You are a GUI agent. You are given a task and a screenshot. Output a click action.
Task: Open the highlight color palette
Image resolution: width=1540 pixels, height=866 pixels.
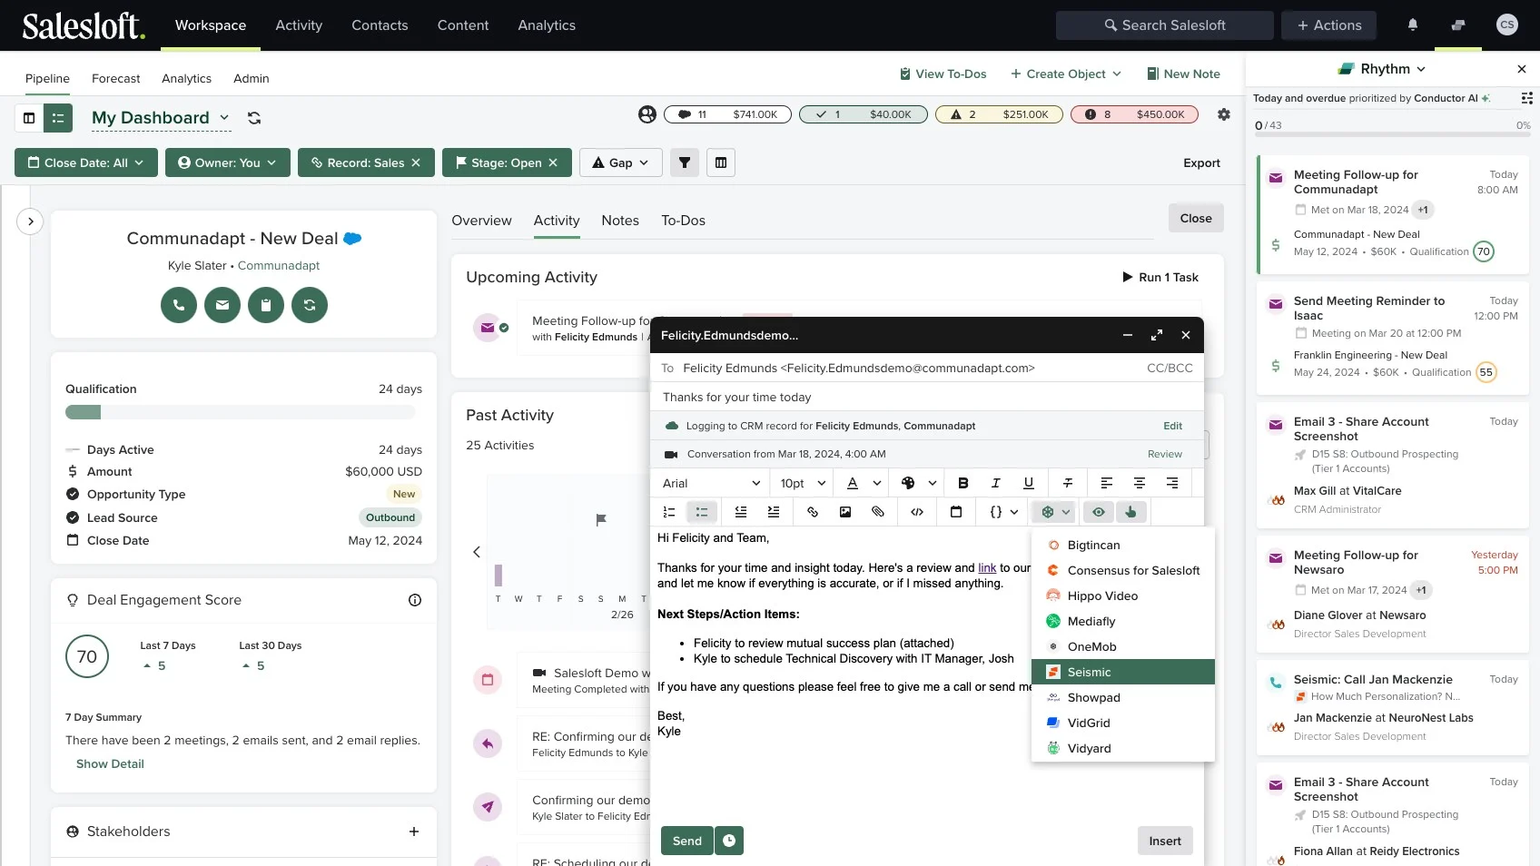click(918, 483)
